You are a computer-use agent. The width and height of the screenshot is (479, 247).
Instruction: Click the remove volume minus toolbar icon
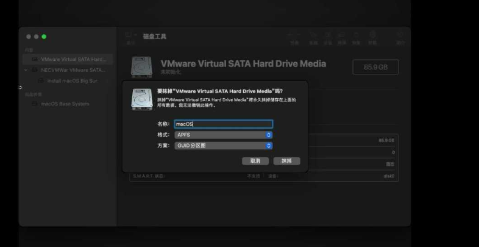(298, 35)
